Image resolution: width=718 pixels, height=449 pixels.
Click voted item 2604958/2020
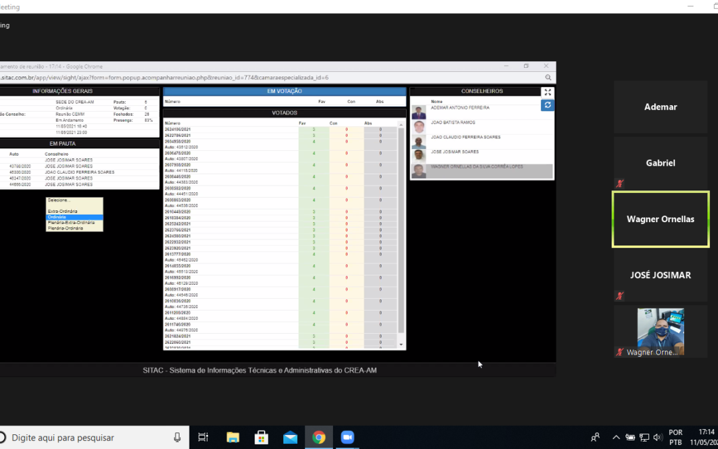tap(178, 142)
